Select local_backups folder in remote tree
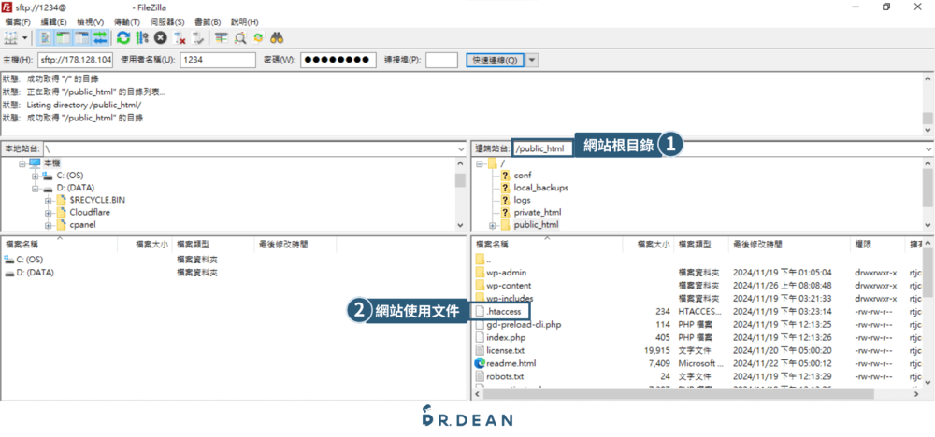935x437 pixels. tap(540, 188)
